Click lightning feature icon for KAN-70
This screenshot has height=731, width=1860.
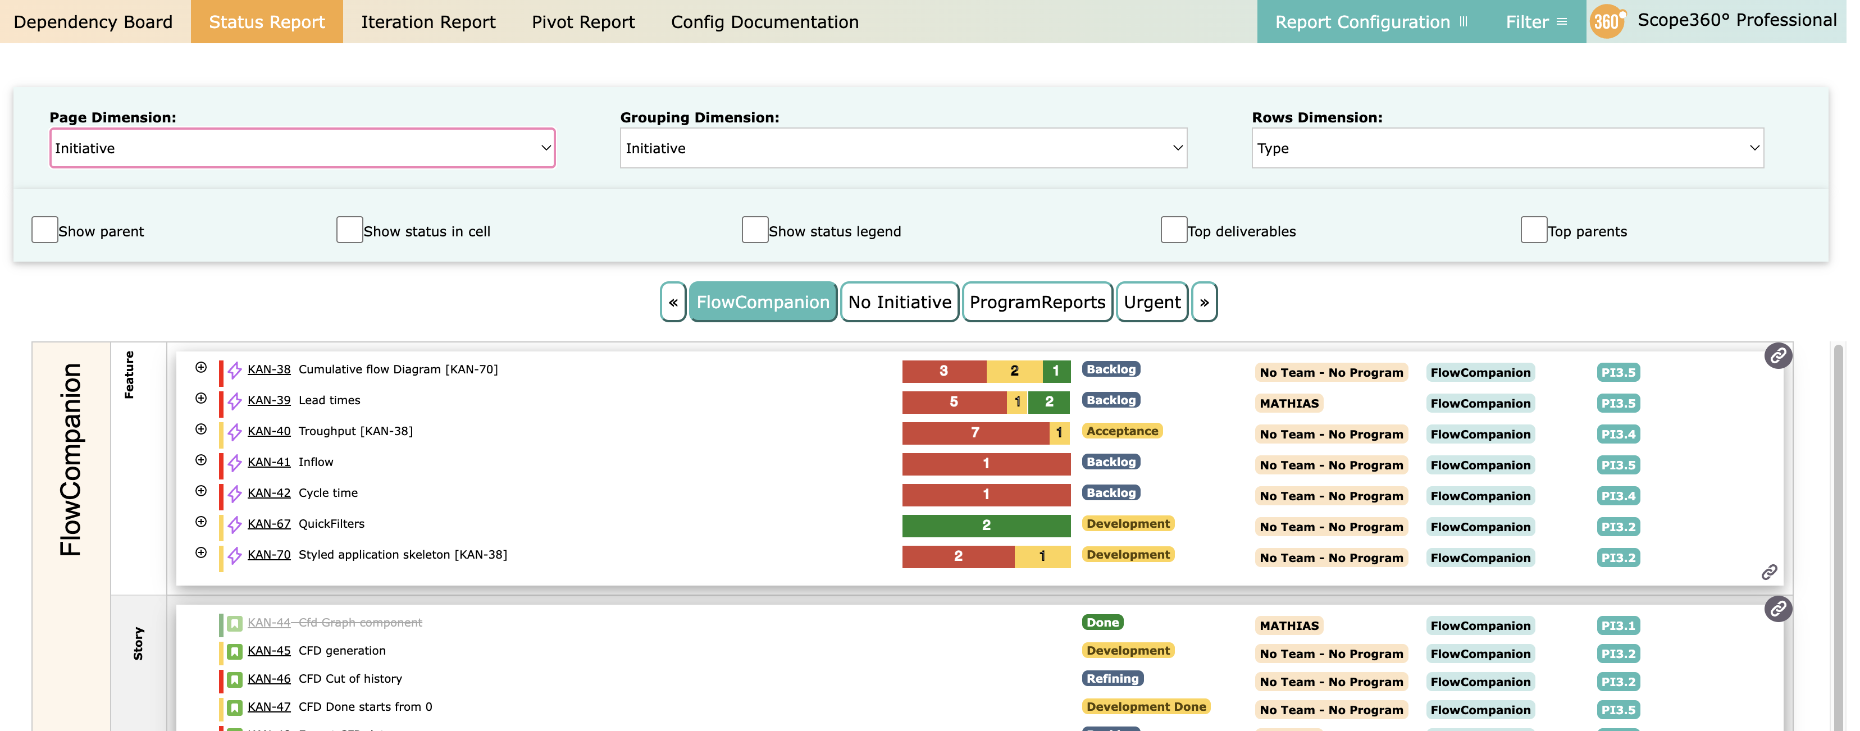(235, 556)
